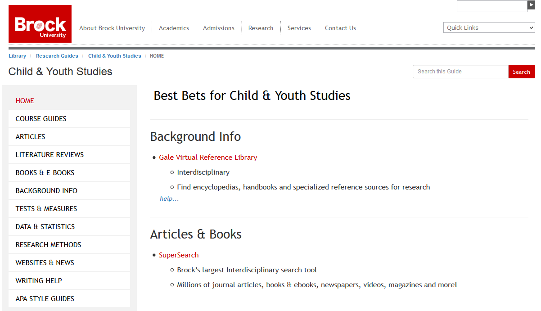Viewport: 541px width, 311px height.
Task: Click the Articles & Books heading
Action: 196,234
